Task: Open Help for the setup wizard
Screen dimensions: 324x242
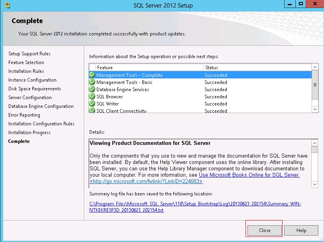Action: [x=301, y=230]
